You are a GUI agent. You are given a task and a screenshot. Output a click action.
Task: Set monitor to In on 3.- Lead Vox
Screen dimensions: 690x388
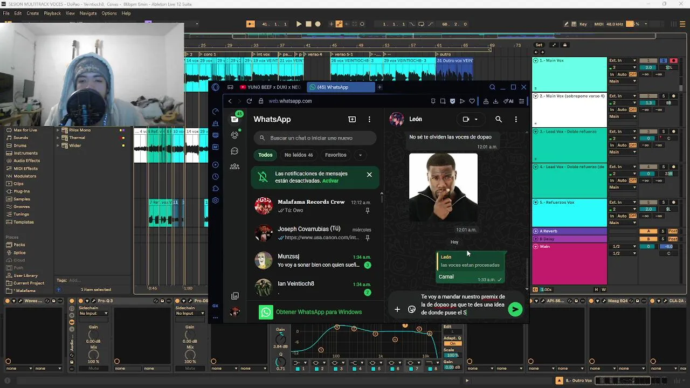[x=612, y=145]
